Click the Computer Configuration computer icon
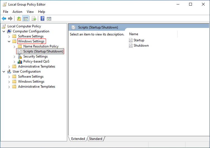This screenshot has height=148, width=210. click(9, 31)
